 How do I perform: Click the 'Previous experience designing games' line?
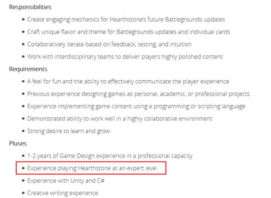[138, 94]
